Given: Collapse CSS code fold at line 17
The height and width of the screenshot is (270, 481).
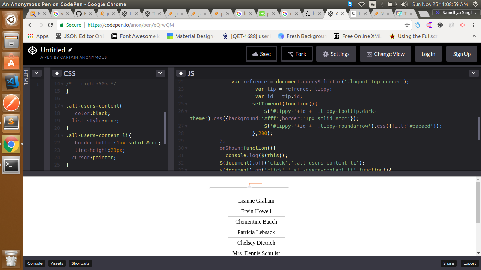Looking at the screenshot, I should click(62, 106).
